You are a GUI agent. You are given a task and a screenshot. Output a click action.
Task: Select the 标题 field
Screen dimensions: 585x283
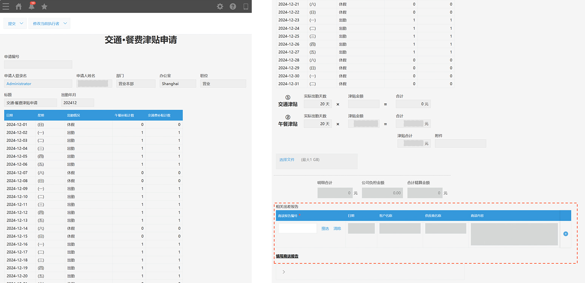[x=30, y=103]
